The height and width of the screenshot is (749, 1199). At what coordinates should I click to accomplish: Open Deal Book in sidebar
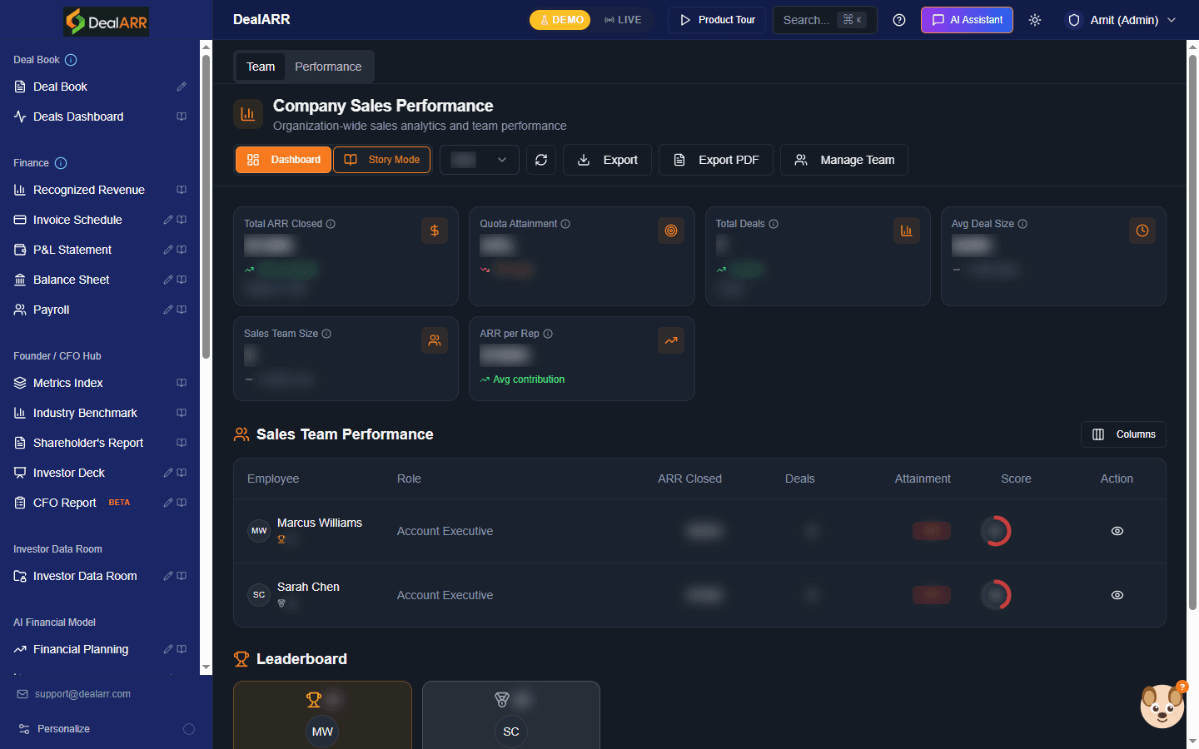point(60,87)
